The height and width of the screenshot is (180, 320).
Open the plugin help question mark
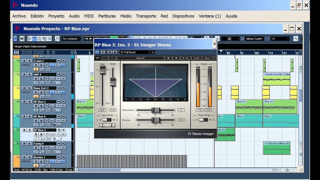[214, 58]
